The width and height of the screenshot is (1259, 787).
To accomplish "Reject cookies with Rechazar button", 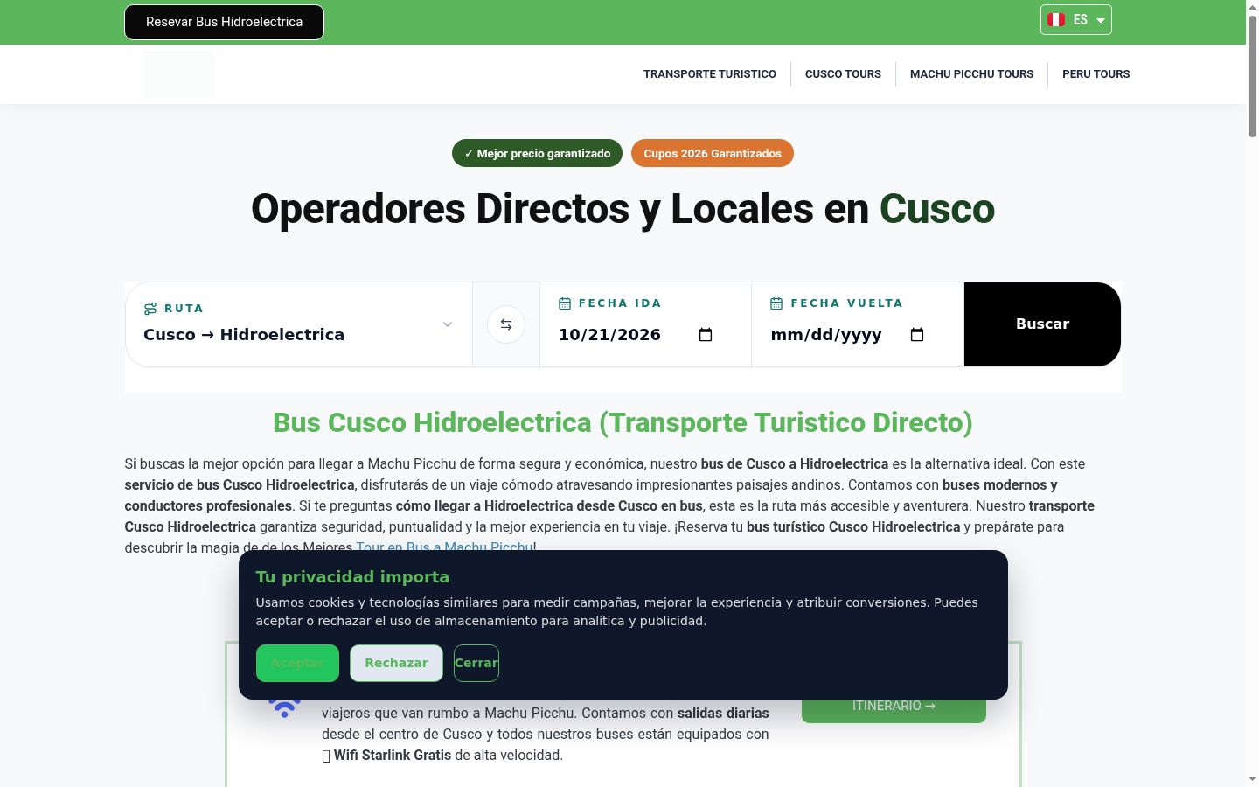I will coord(396,663).
